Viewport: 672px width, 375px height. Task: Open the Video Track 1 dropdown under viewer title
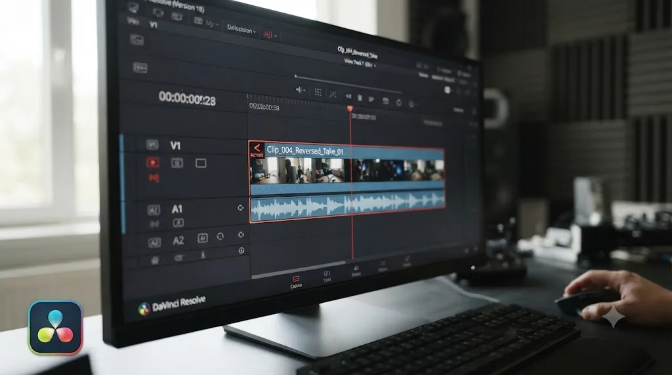[360, 63]
